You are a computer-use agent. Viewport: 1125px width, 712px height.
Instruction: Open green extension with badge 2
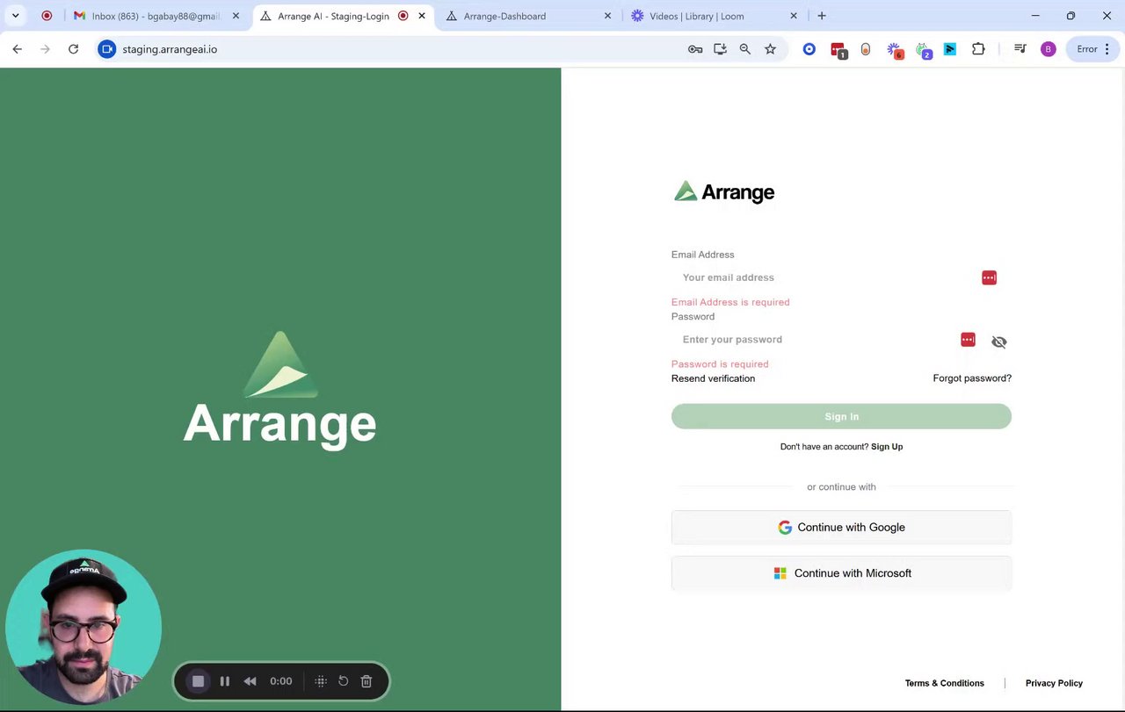[x=923, y=50]
